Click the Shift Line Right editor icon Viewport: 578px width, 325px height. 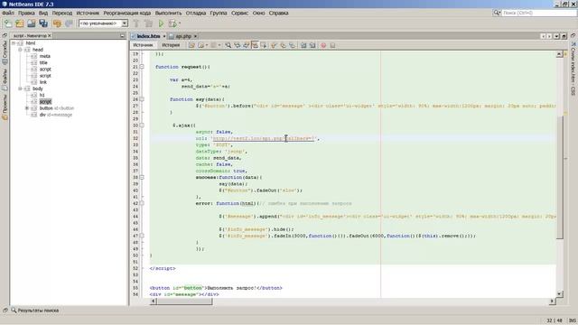pos(312,45)
